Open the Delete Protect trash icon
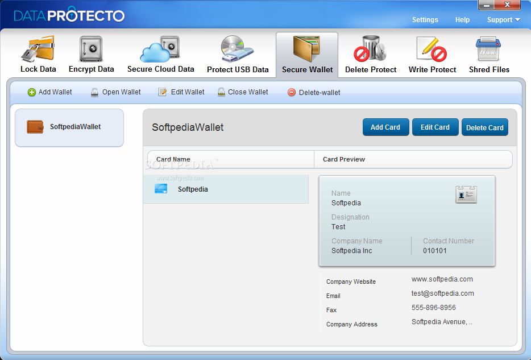This screenshot has height=360, width=531. click(x=370, y=49)
